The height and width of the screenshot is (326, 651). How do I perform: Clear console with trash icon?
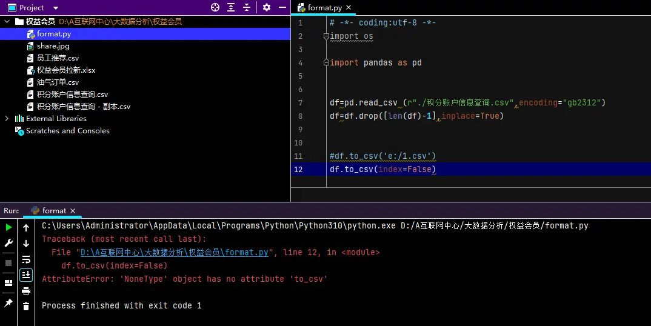point(25,307)
